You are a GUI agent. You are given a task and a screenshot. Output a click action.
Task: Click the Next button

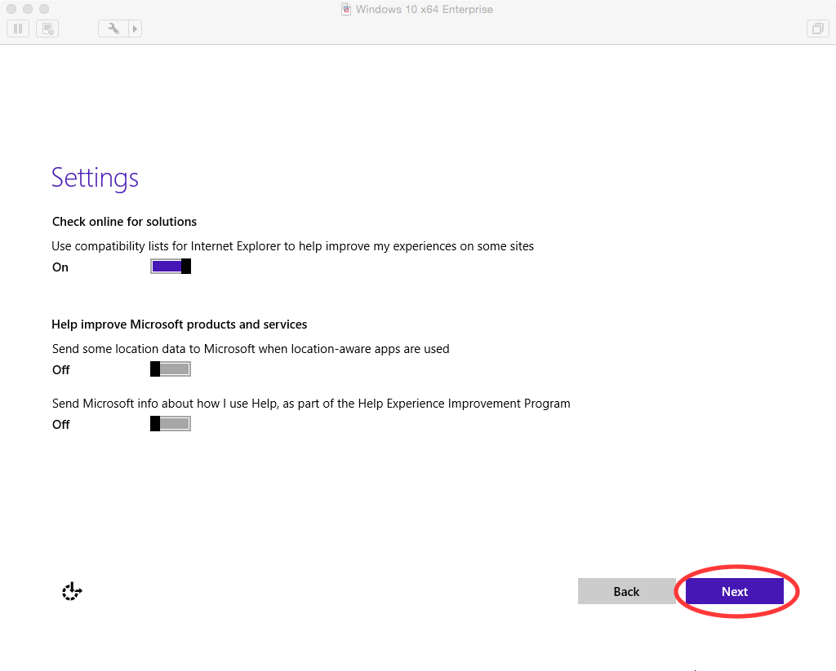point(735,591)
